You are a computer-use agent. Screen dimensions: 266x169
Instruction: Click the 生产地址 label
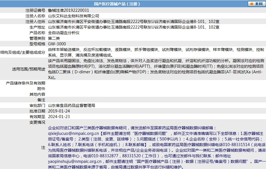pos(37,27)
